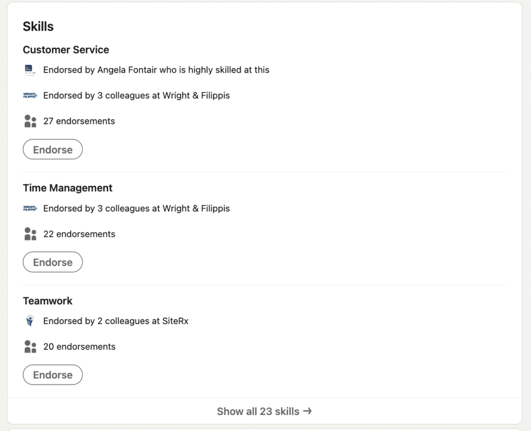Click the SiteRx logo under Teamwork

point(30,321)
